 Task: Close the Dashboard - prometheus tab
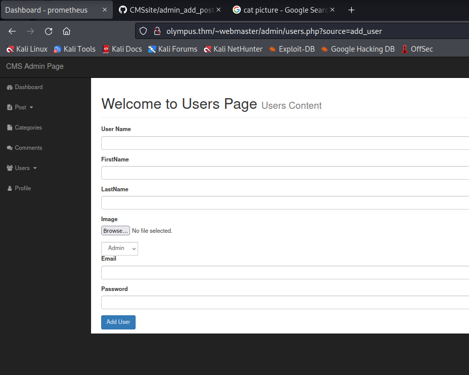pos(104,10)
